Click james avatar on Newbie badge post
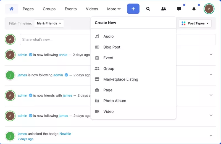This screenshot has height=144, width=221. click(10, 136)
